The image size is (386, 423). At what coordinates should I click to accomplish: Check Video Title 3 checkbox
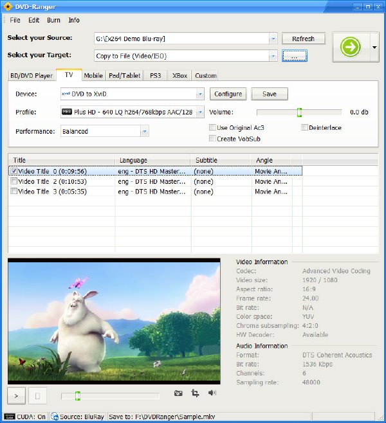click(14, 191)
